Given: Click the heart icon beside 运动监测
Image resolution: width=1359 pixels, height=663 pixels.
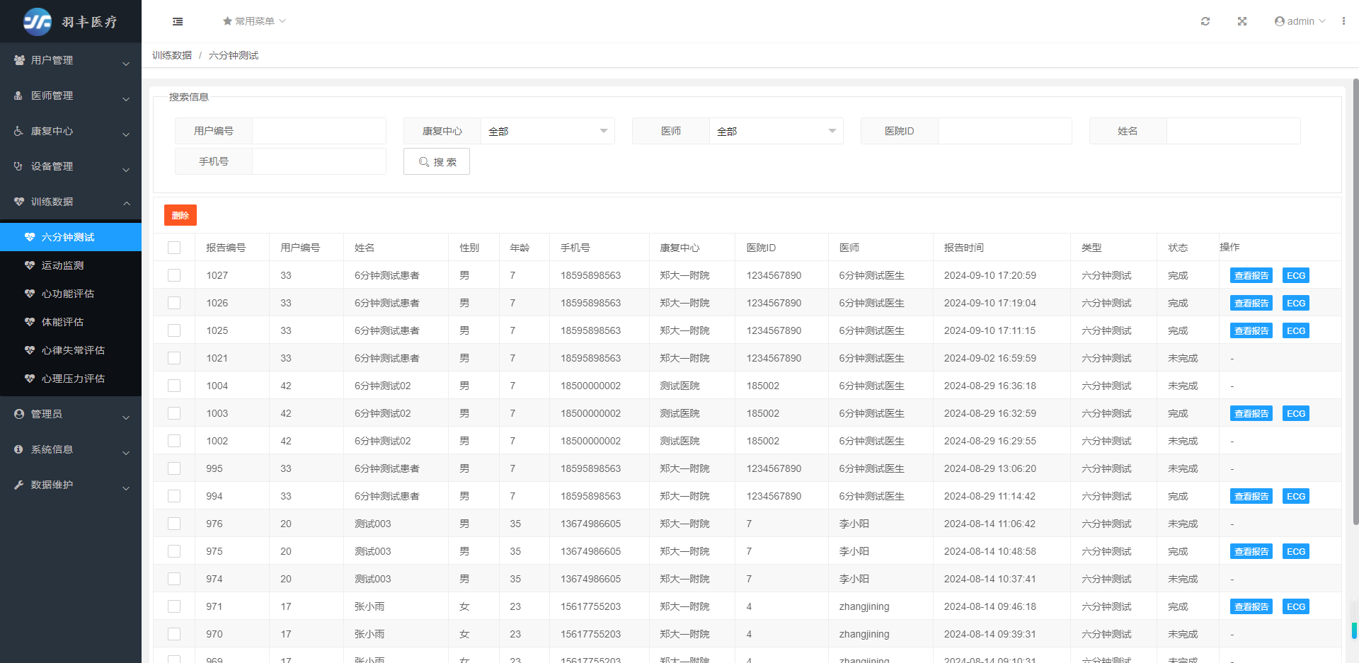Looking at the screenshot, I should [x=30, y=265].
